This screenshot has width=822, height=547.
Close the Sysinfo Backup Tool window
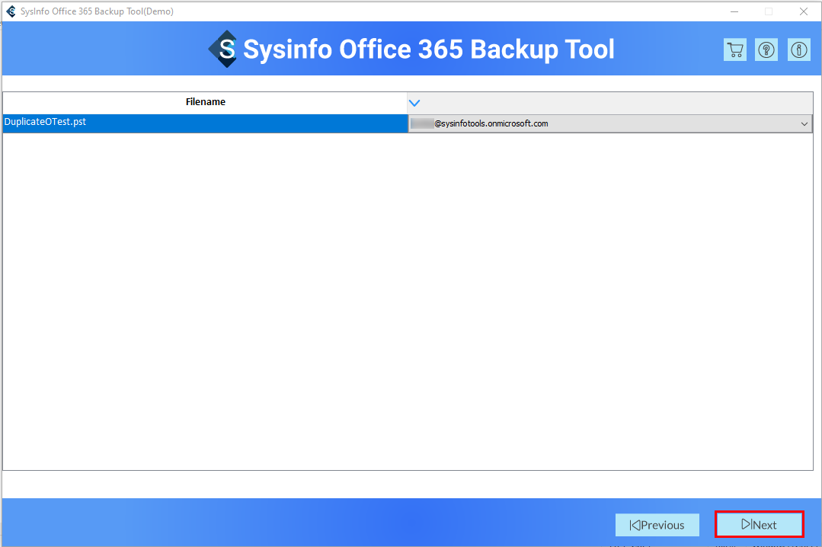click(803, 11)
